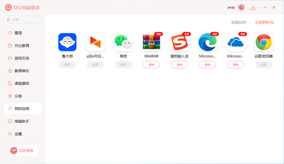Click the gear icon beside 设置
This screenshot has width=284, height=164.
[x=10, y=133]
